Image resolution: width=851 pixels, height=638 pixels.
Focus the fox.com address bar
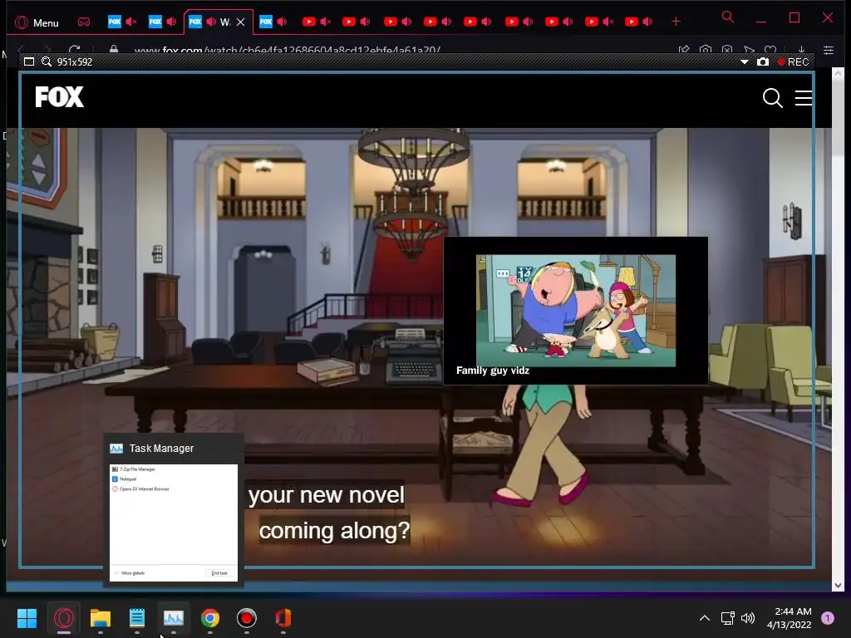tap(288, 50)
